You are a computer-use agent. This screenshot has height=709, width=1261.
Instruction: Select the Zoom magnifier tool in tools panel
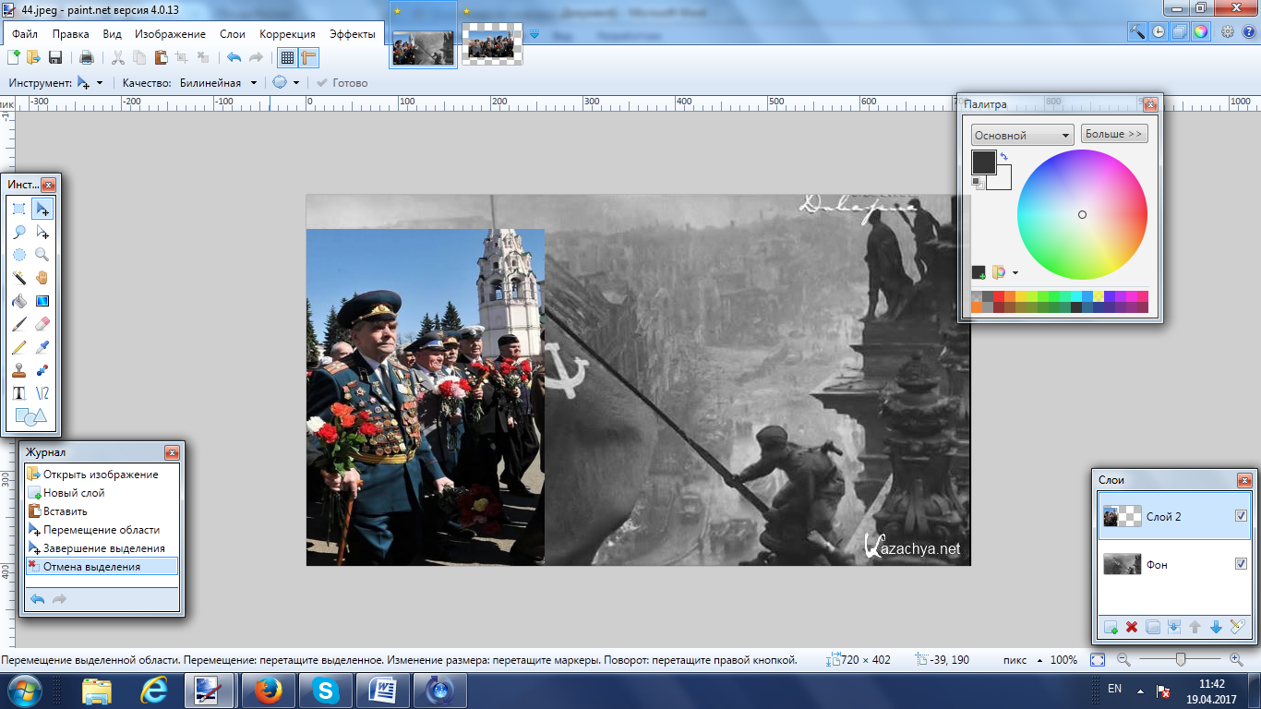pos(42,255)
